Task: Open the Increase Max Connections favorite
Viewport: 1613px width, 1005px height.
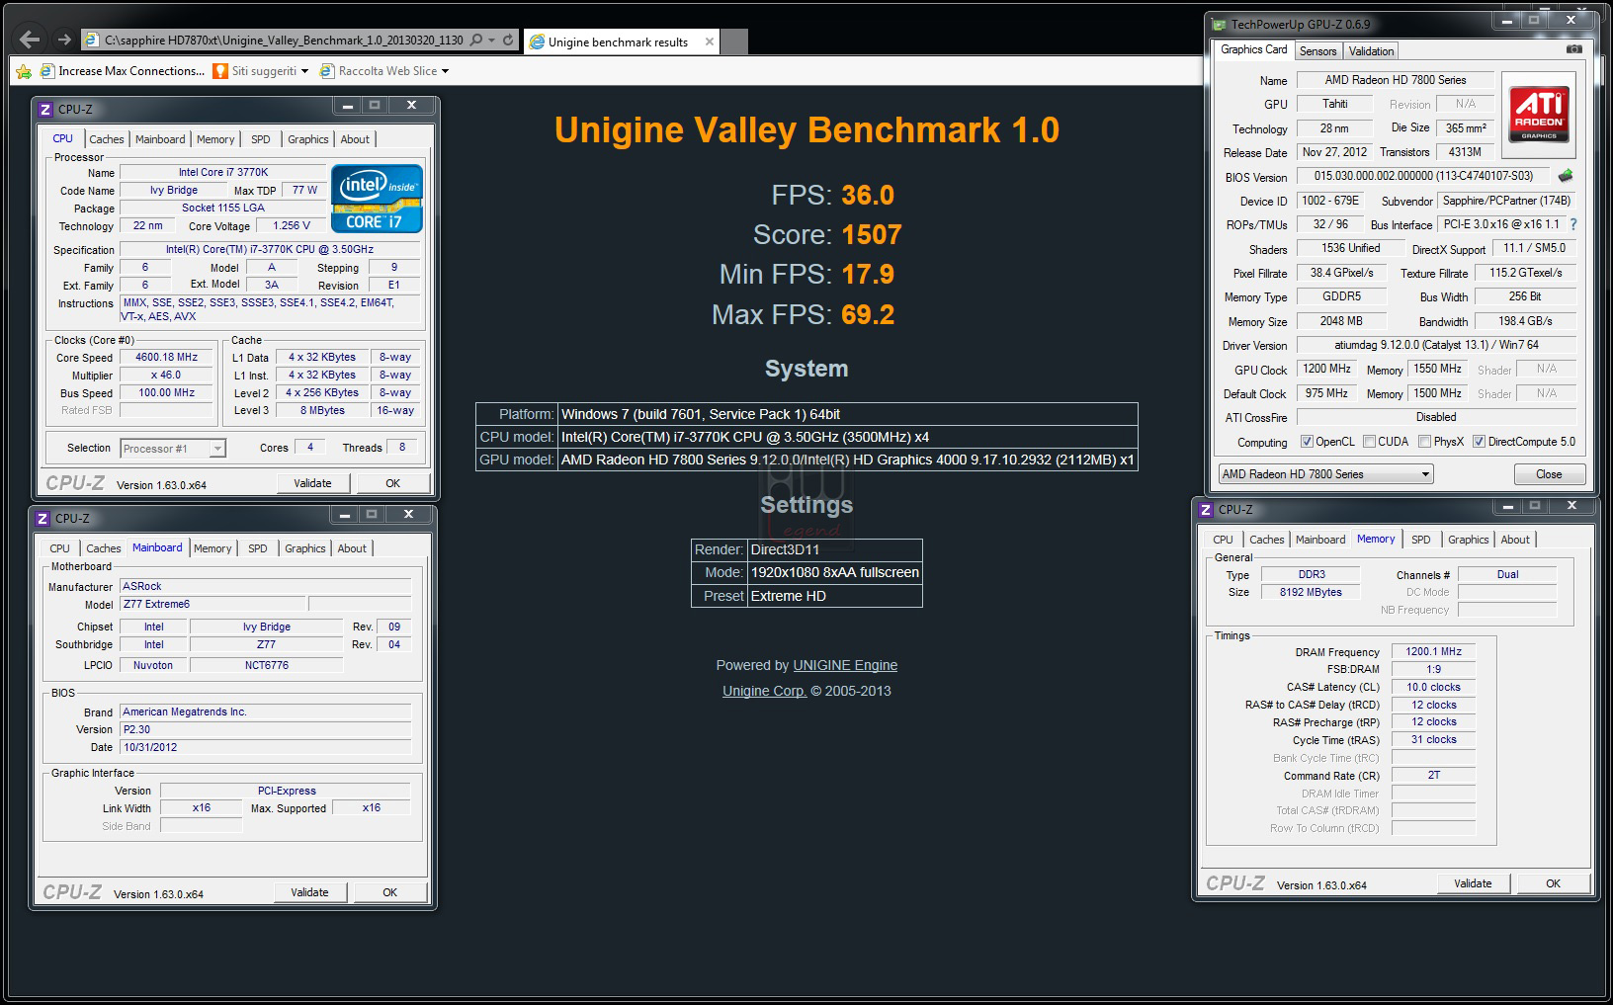Action: pos(123,70)
